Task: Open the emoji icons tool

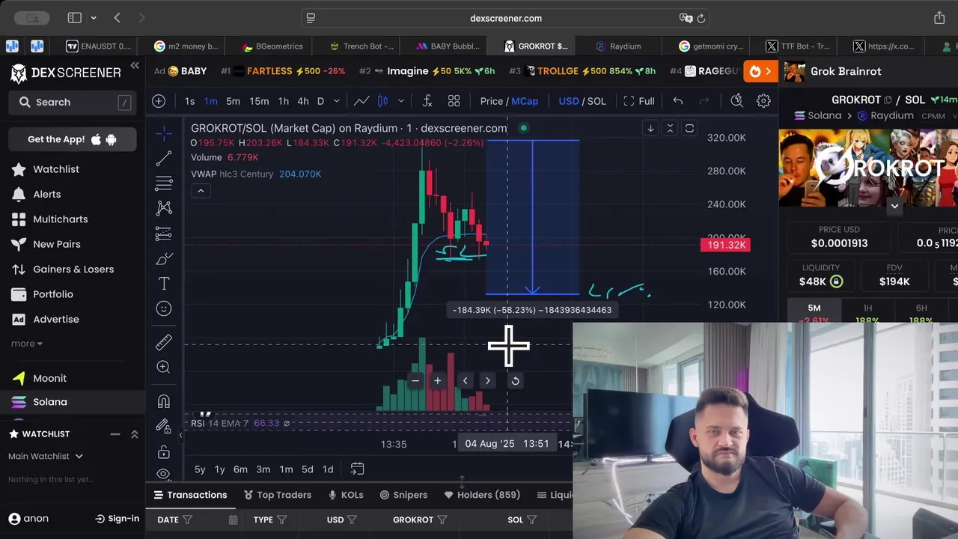Action: pos(164,308)
